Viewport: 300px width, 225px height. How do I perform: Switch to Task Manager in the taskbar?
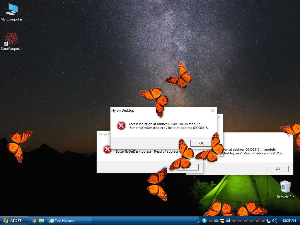click(x=70, y=221)
